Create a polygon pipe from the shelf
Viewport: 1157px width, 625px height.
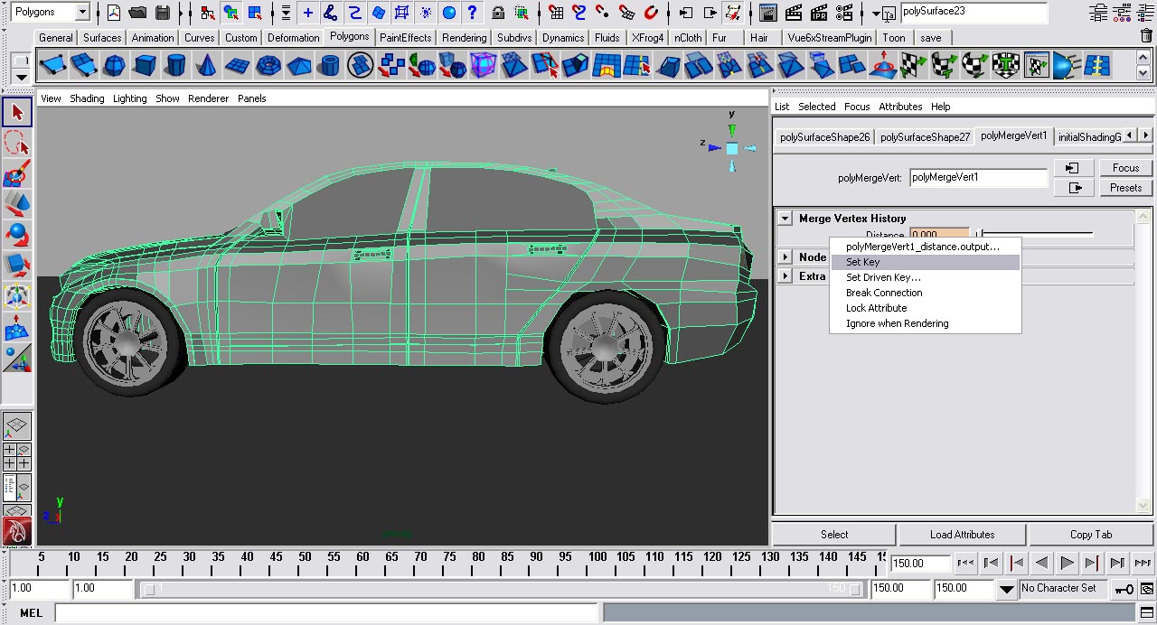tap(330, 65)
